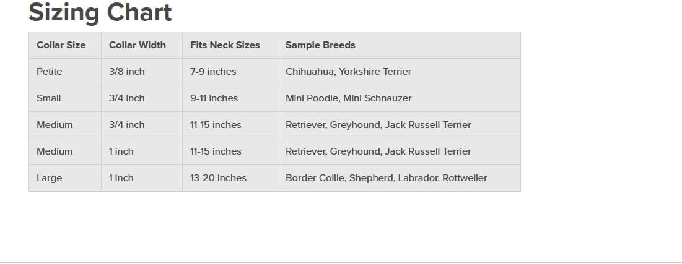Click the Chihuahua, Yorkshire Terrier breeds cell
682x264 pixels.
[x=348, y=72]
